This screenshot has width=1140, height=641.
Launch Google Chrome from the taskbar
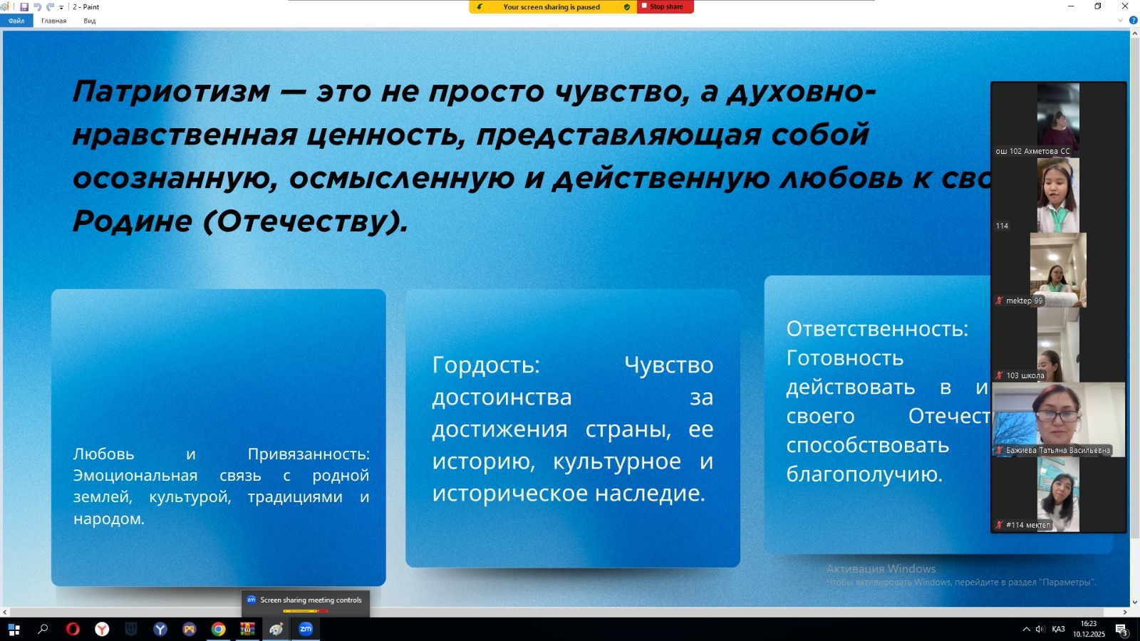click(x=219, y=629)
